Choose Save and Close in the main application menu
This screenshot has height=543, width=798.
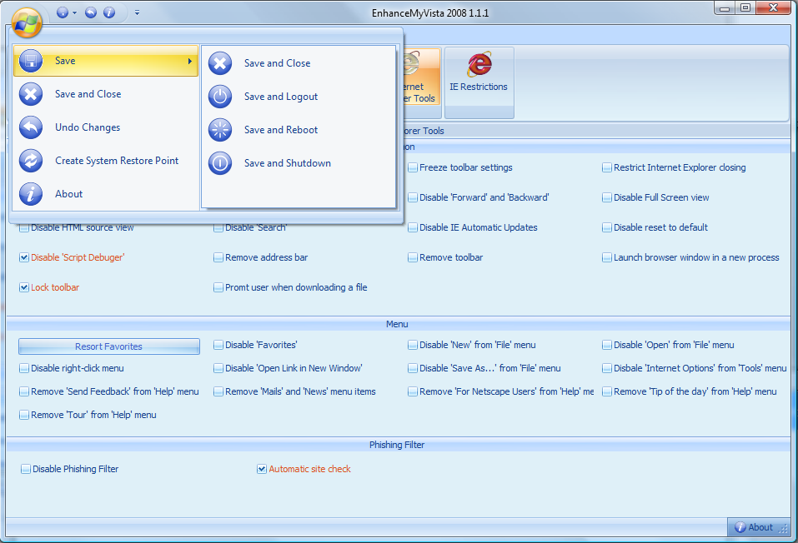click(106, 94)
